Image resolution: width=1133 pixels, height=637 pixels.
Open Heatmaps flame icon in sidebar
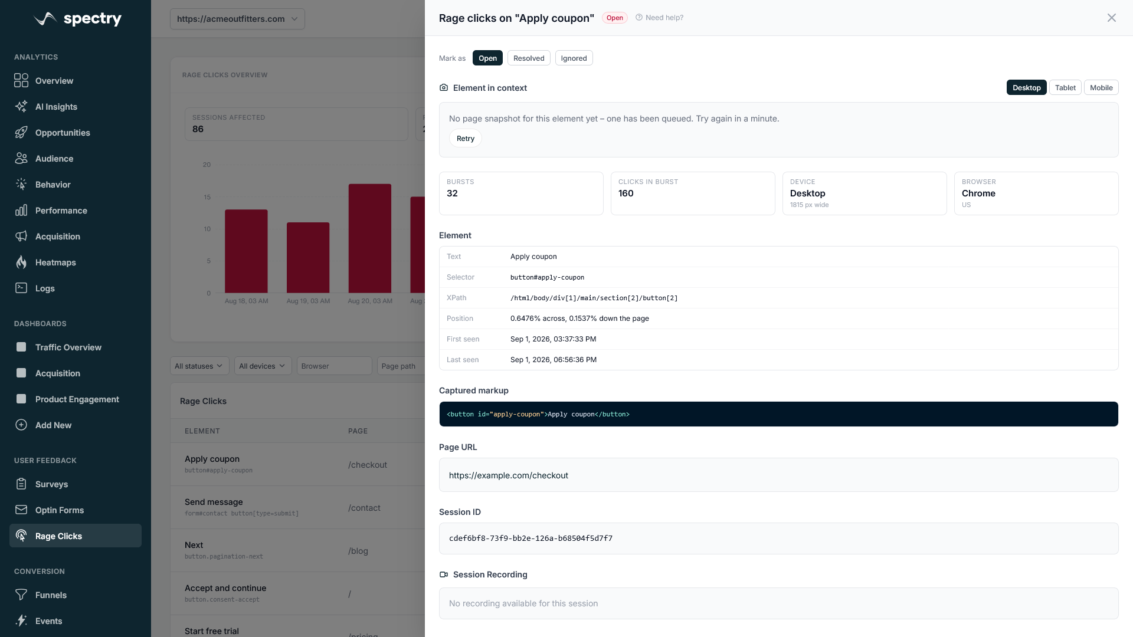(x=21, y=262)
